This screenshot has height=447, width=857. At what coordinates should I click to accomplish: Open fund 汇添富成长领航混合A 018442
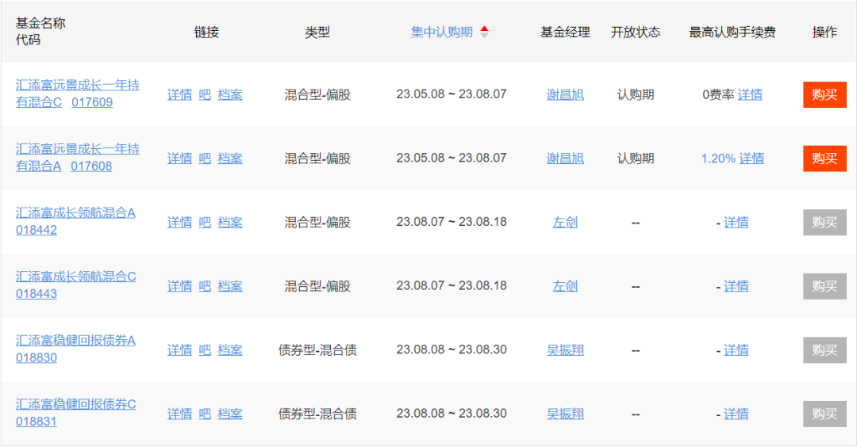75,222
